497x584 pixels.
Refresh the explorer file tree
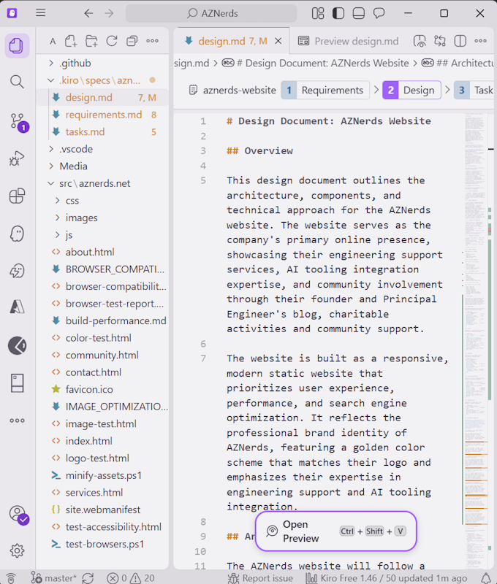[112, 41]
